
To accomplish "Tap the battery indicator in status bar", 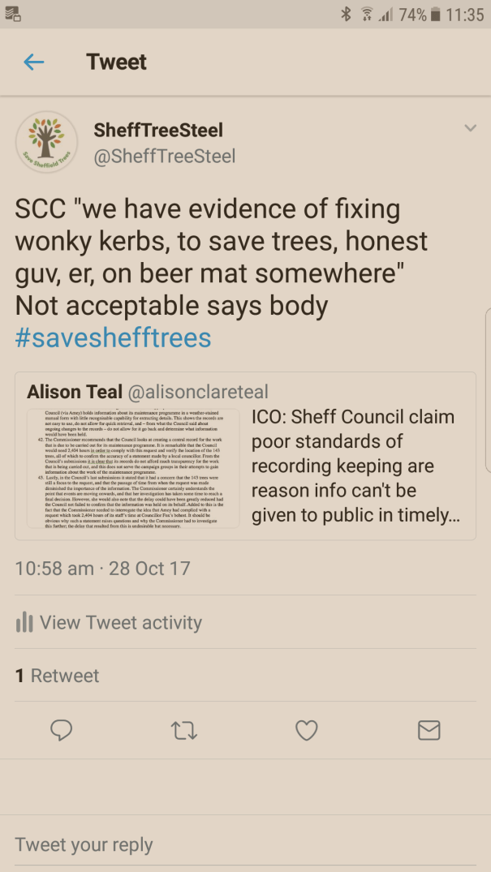I will tap(435, 14).
